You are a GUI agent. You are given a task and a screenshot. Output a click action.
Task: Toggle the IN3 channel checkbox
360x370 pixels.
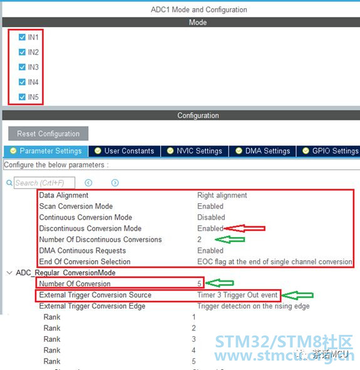[22, 67]
